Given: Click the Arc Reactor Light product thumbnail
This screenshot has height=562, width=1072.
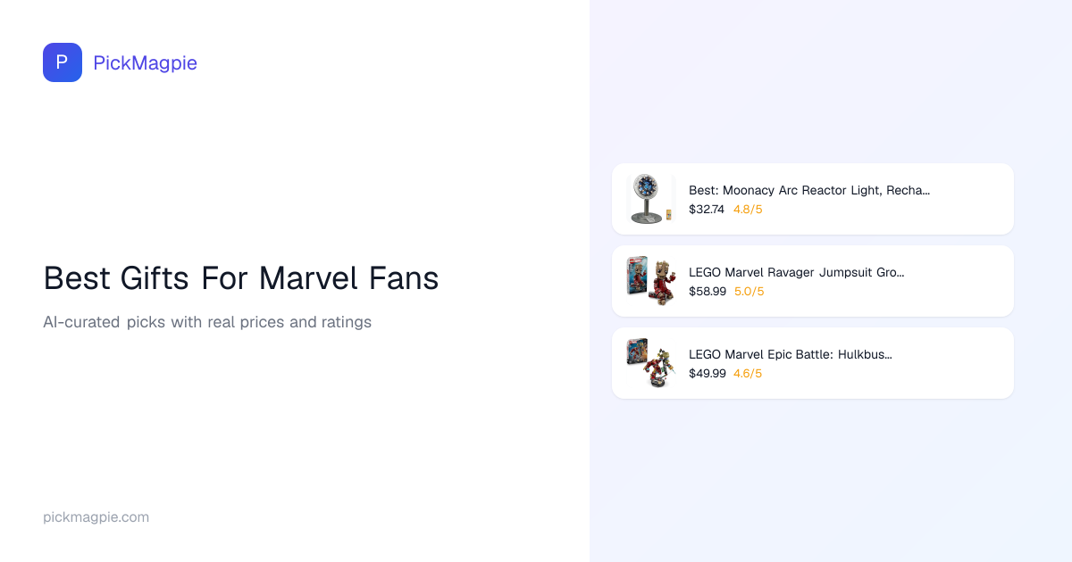Looking at the screenshot, I should 649,199.
